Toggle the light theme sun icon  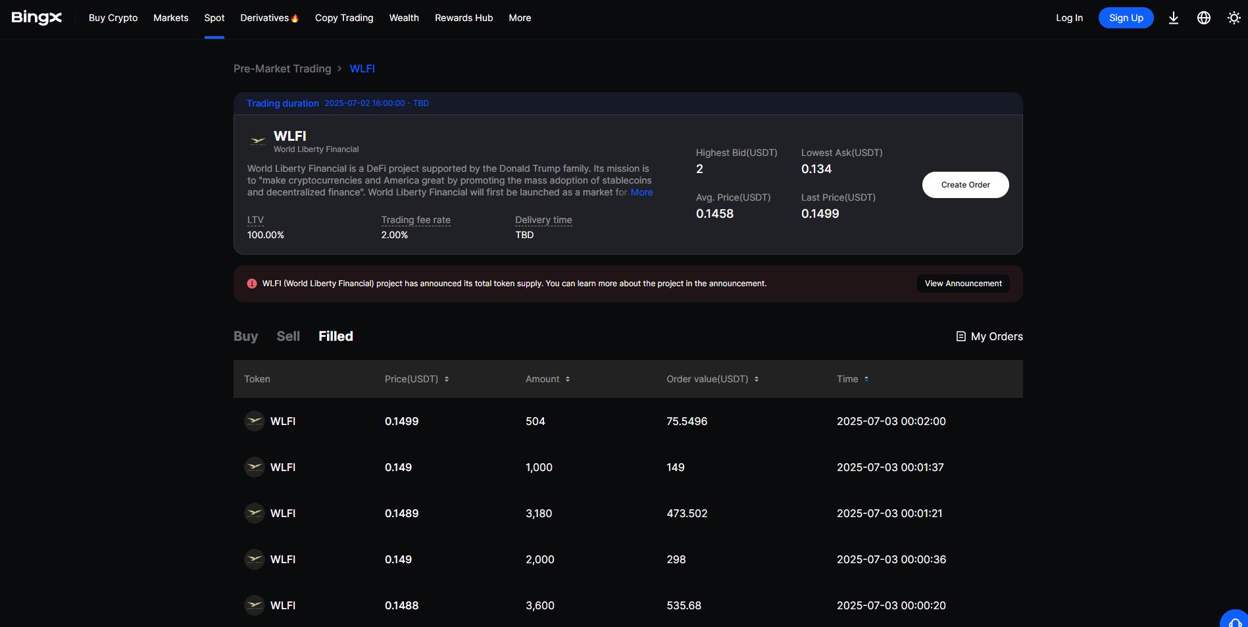pyautogui.click(x=1234, y=18)
